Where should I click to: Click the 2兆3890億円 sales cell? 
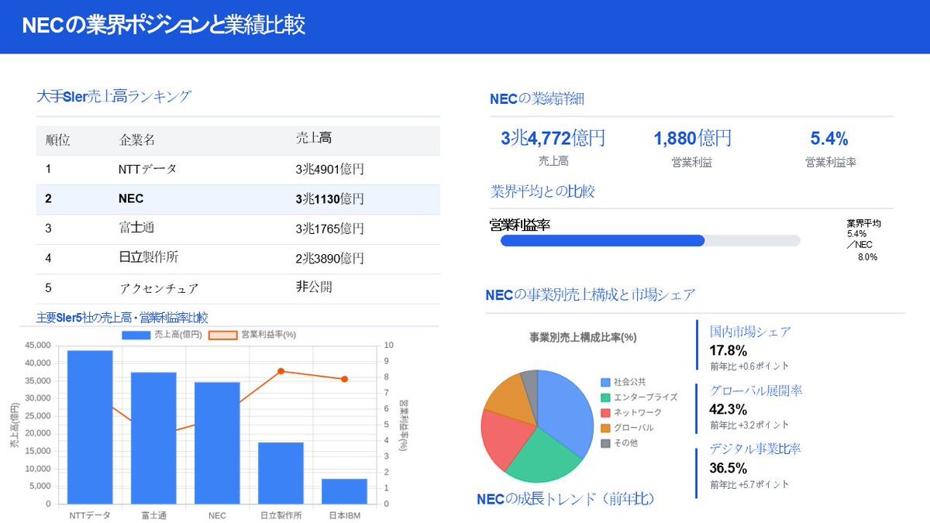point(329,258)
